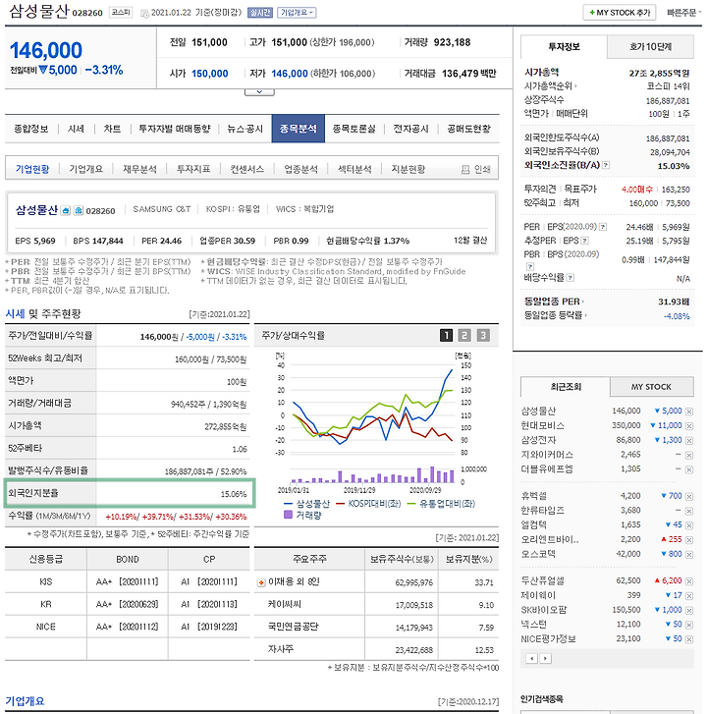The image size is (707, 714).
Task: Open the 지분현황 sub-tab
Action: click(408, 169)
